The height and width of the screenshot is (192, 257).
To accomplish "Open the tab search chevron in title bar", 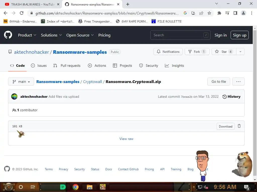I will coord(217,3).
